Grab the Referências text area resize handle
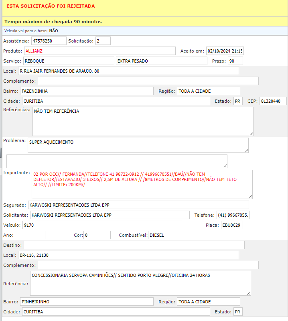The image size is (288, 321). [251, 133]
